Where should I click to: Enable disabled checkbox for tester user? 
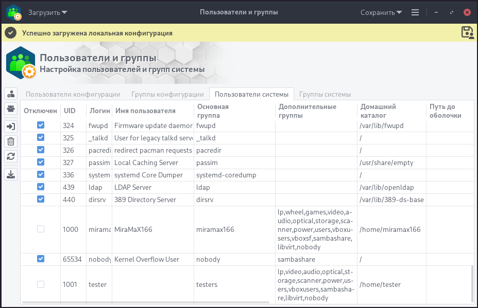point(41,284)
